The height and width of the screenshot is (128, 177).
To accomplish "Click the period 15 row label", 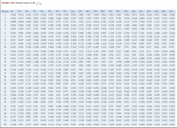I will (5, 65).
